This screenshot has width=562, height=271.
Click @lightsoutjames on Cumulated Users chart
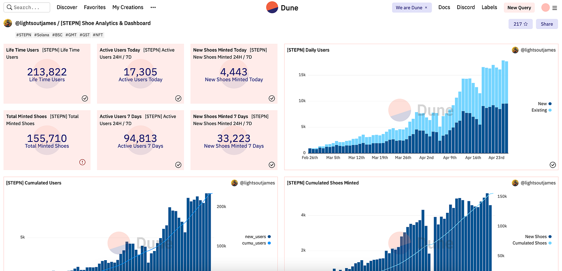tap(257, 183)
